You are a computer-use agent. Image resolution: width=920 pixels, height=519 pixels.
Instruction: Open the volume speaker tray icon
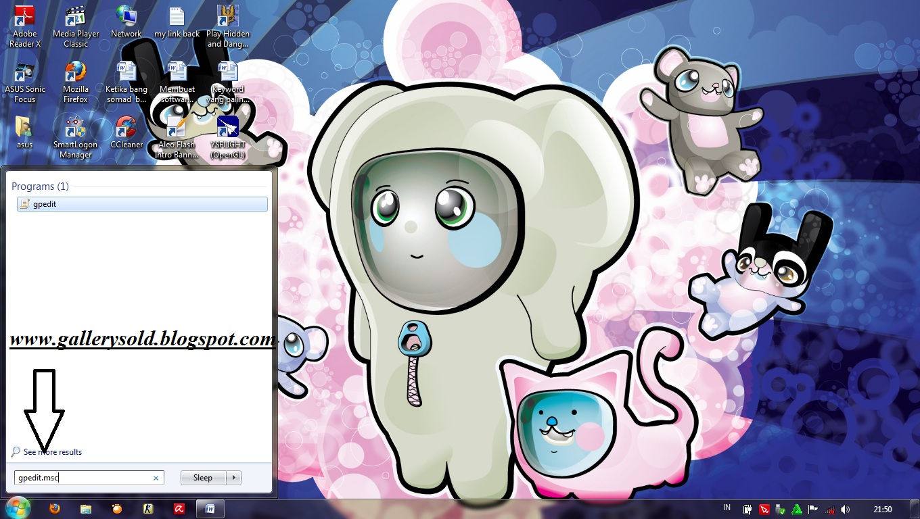[x=846, y=510]
